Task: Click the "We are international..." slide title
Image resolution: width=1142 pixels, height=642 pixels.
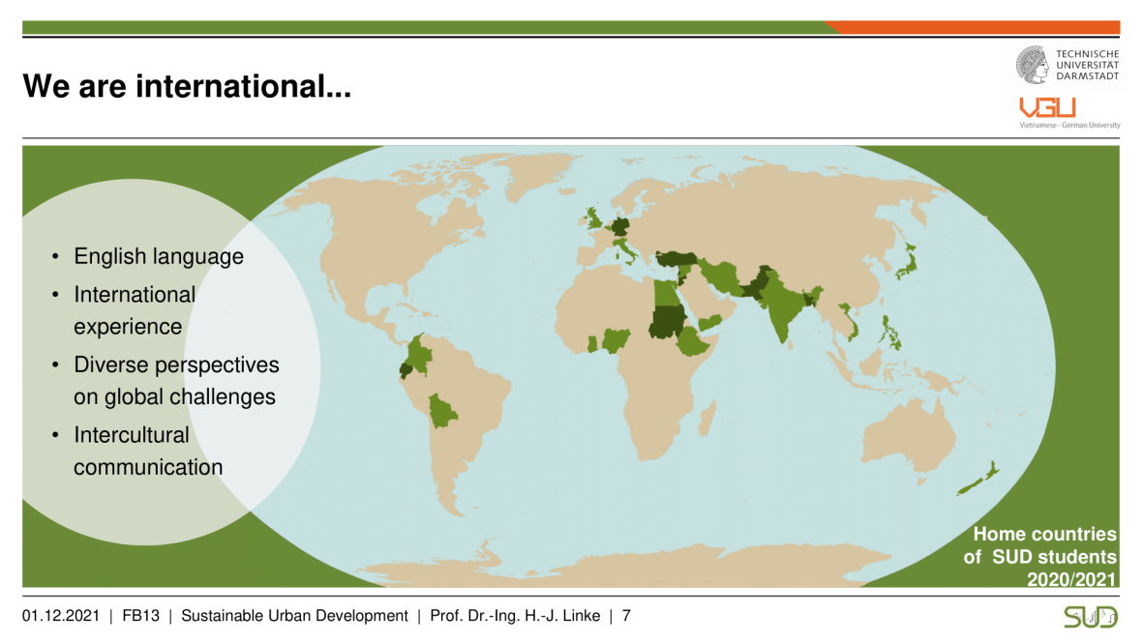Action: 187,87
